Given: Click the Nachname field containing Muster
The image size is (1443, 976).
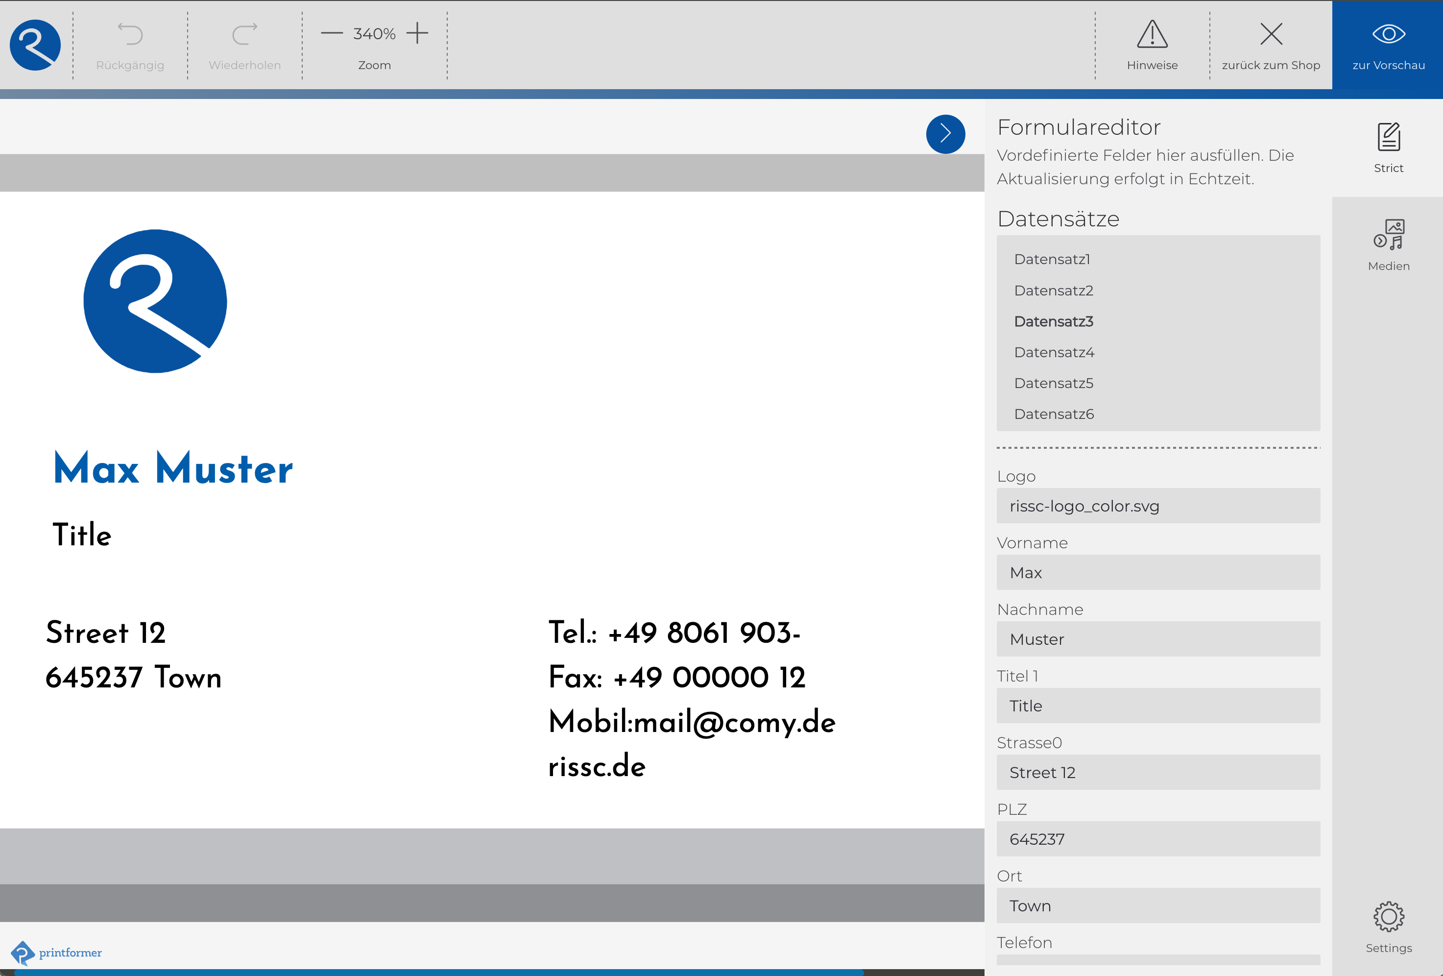Looking at the screenshot, I should pos(1157,638).
